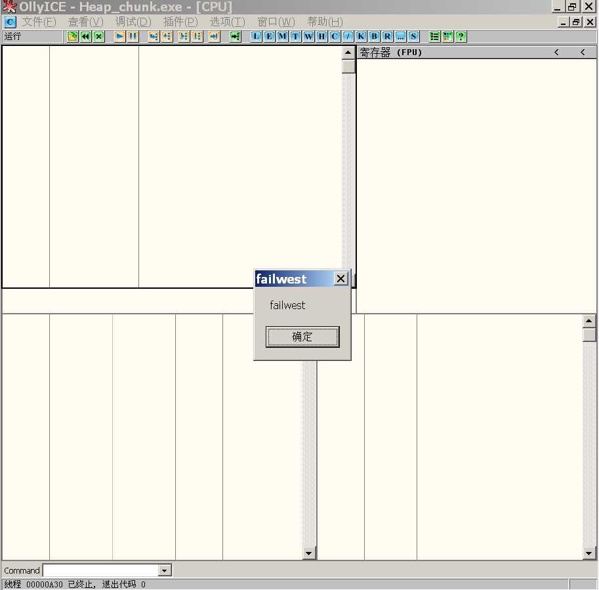Open the 调试(D) menu

coord(133,22)
